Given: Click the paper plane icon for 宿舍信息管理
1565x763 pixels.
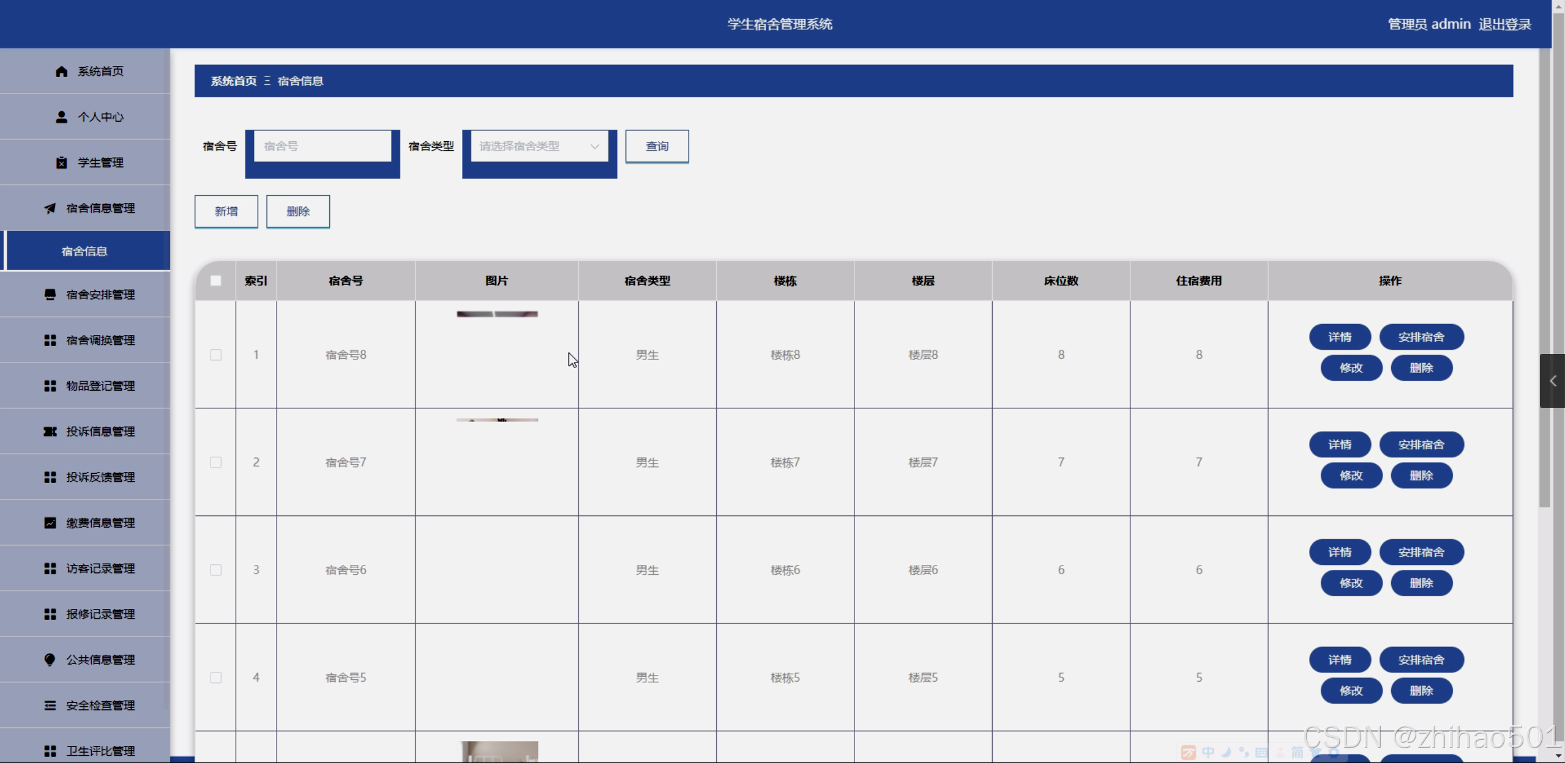Looking at the screenshot, I should tap(50, 208).
